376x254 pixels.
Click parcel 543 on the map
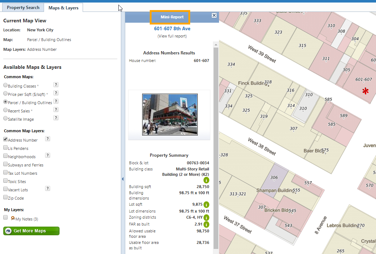tap(288, 225)
